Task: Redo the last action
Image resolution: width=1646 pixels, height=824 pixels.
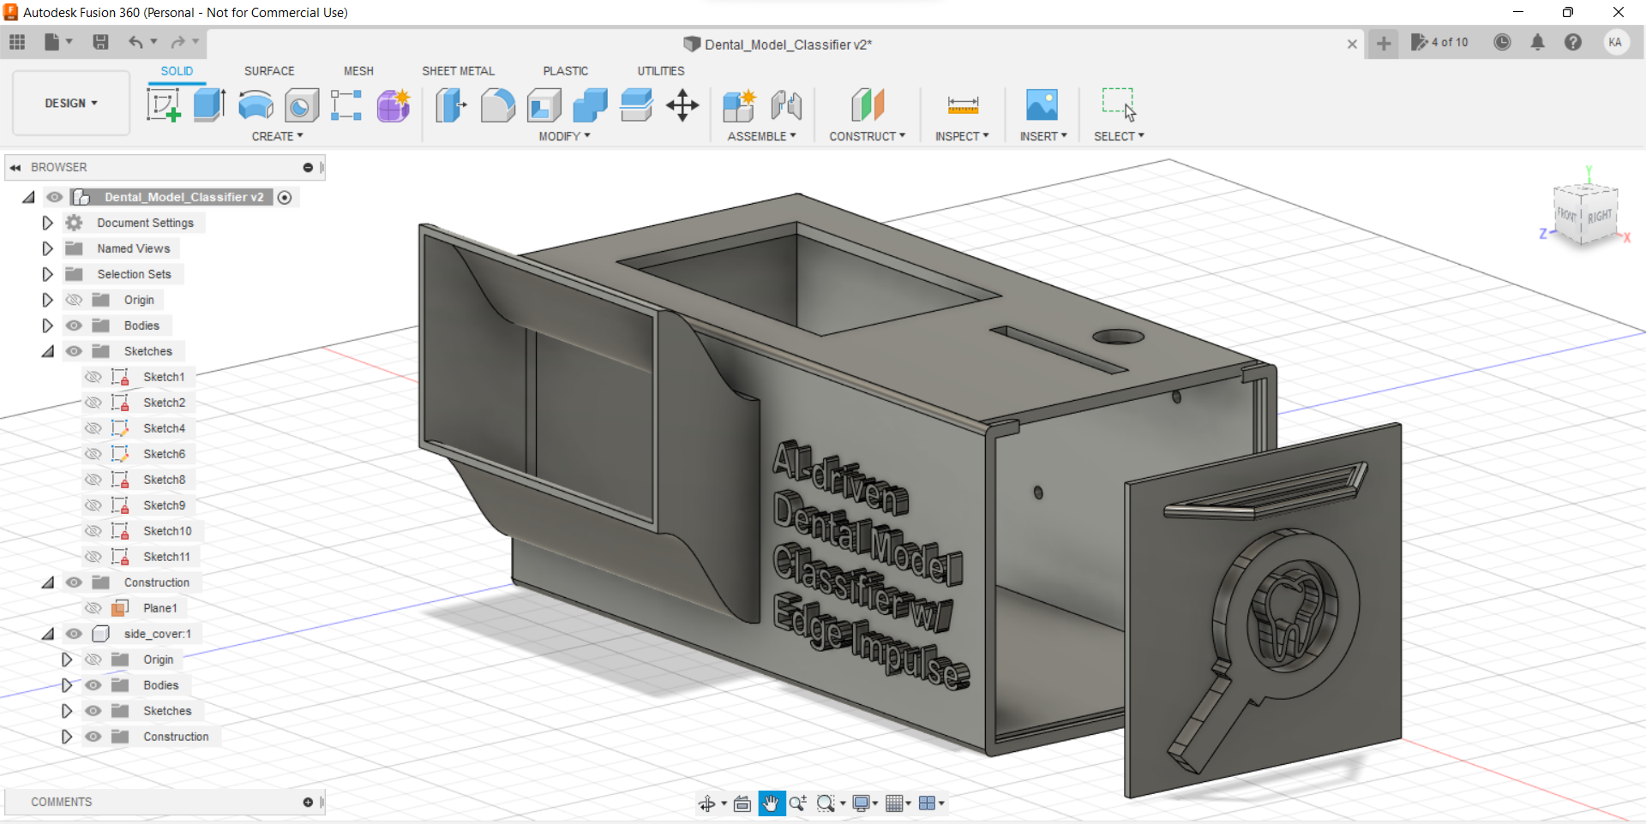Action: [177, 42]
